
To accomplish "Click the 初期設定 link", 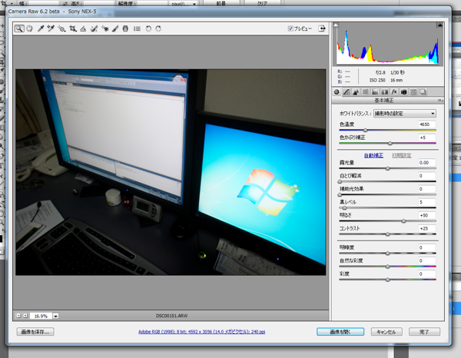I will (x=402, y=155).
